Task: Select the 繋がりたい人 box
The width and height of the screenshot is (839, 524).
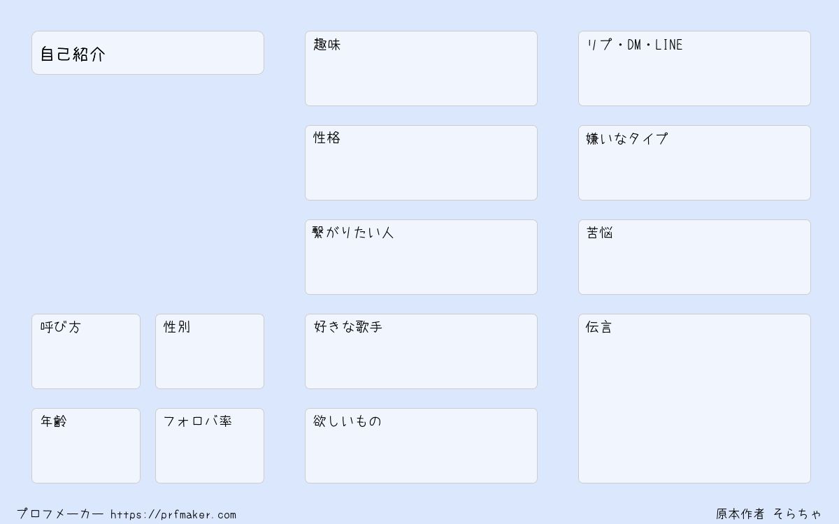Action: pos(421,257)
